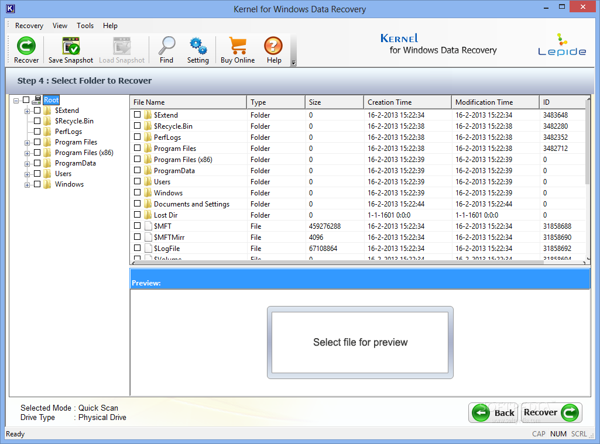This screenshot has height=444, width=600.
Task: Click the Lost Dir folder icon in list
Action: point(148,215)
